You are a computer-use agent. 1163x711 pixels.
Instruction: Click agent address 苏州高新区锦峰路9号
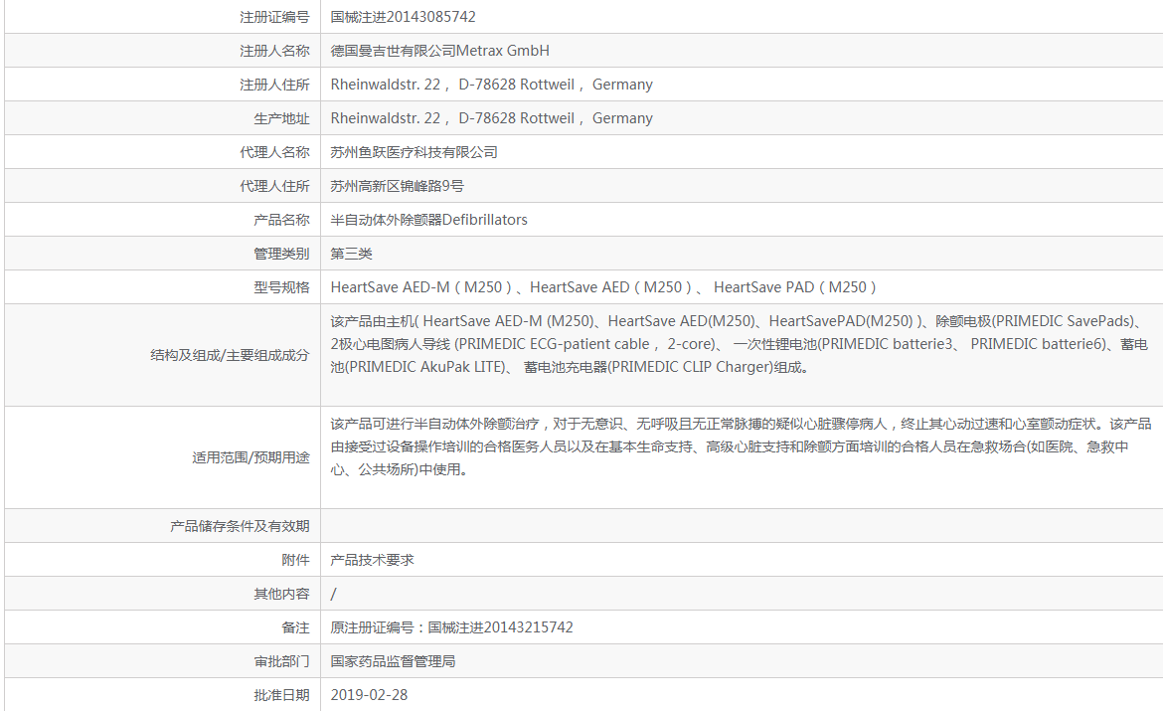point(397,186)
